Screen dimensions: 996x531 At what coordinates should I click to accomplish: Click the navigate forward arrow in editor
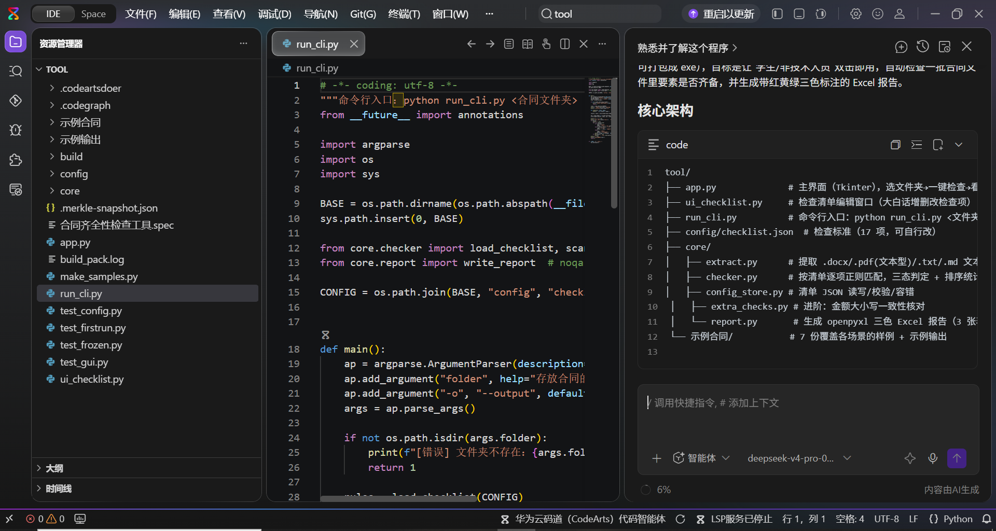(x=490, y=44)
